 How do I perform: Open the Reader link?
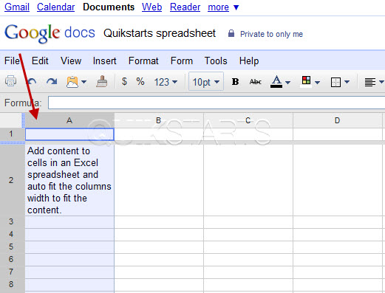[185, 7]
